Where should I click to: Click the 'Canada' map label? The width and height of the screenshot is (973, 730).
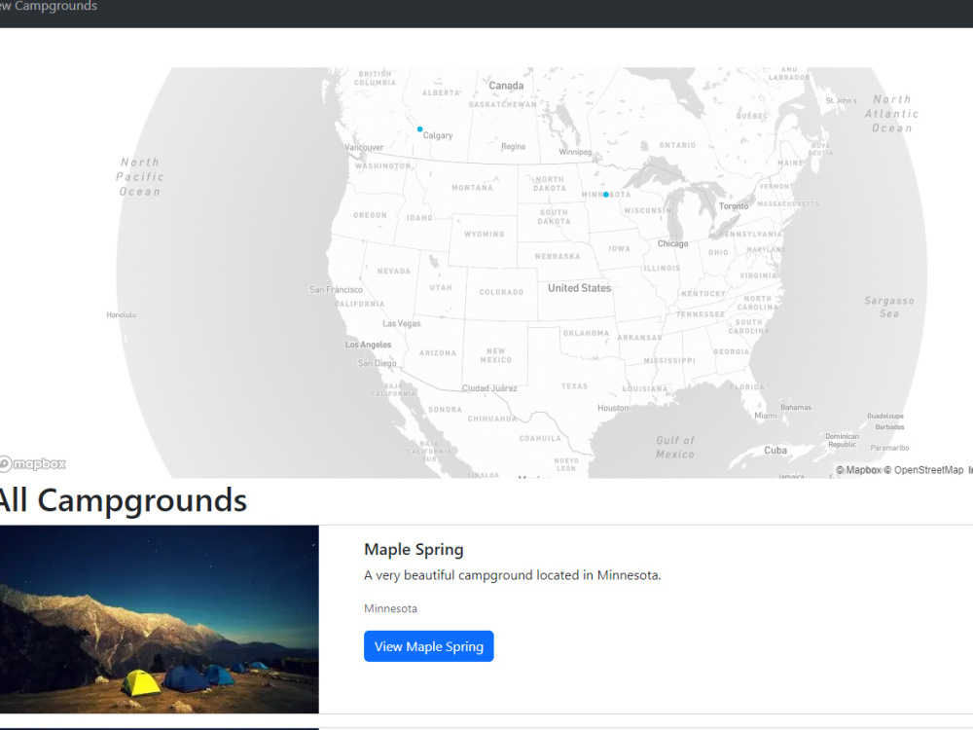[506, 86]
